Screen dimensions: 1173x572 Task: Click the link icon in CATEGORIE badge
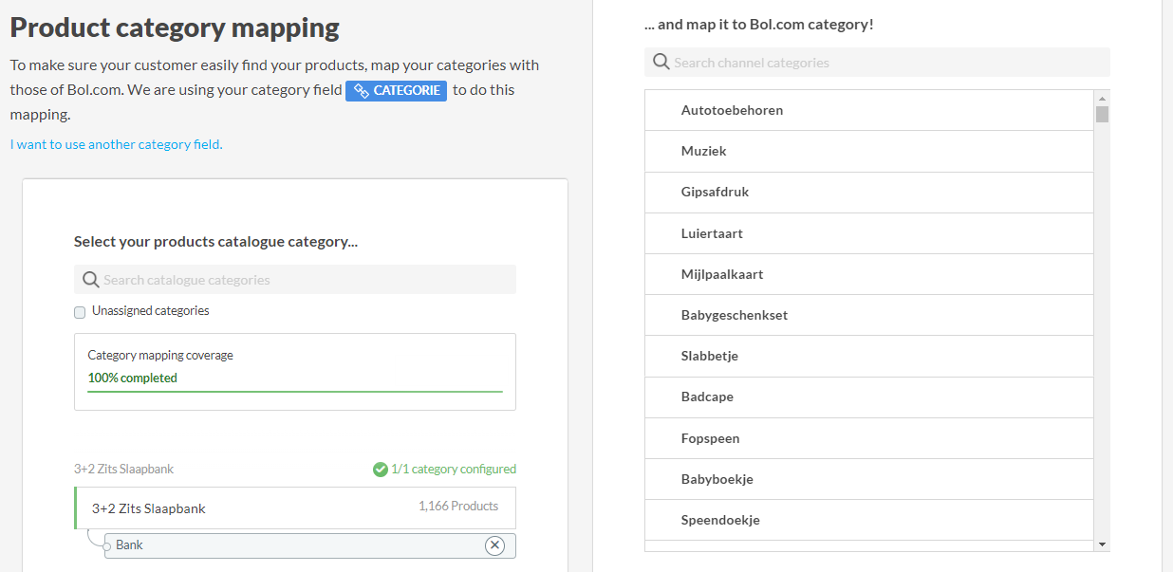pos(362,91)
